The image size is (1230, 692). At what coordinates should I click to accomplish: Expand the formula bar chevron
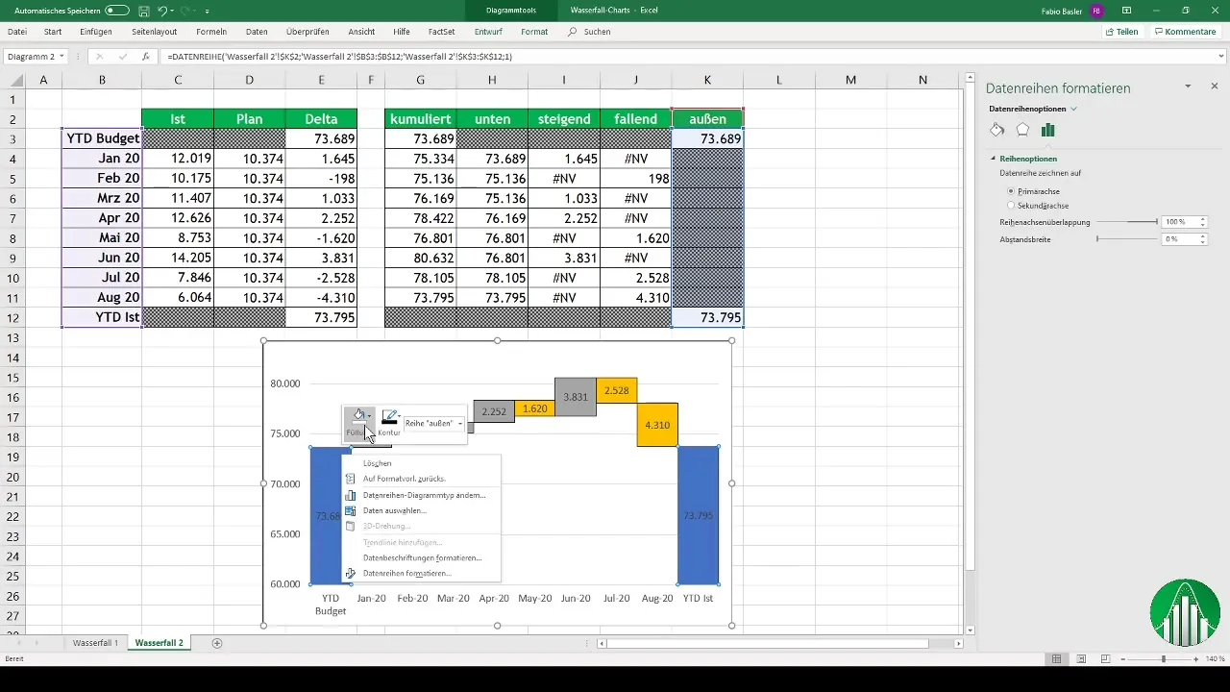pos(1220,57)
